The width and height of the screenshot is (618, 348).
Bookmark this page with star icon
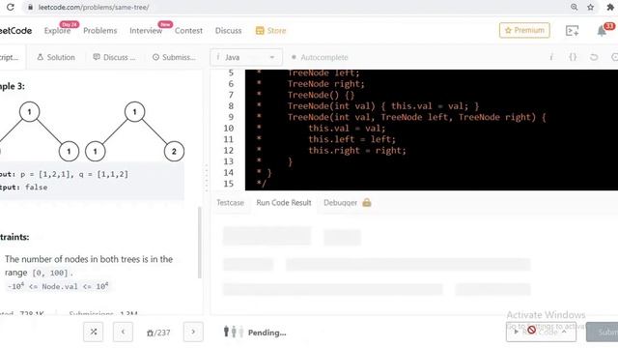tap(590, 7)
